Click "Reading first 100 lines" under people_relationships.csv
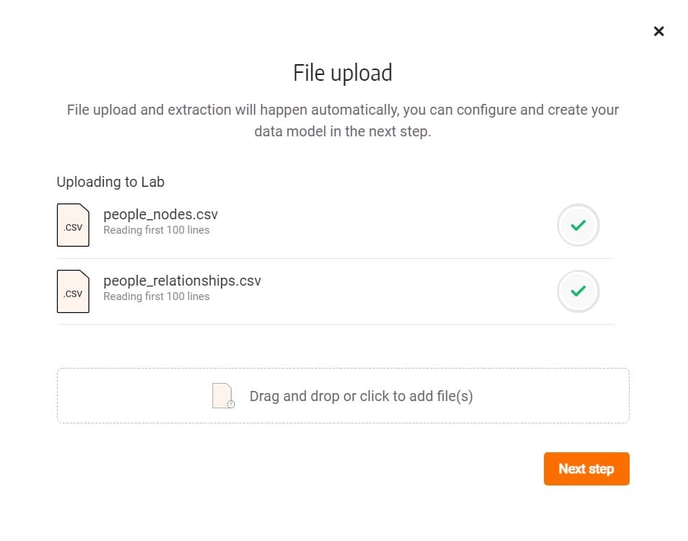This screenshot has height=541, width=688. coord(156,296)
